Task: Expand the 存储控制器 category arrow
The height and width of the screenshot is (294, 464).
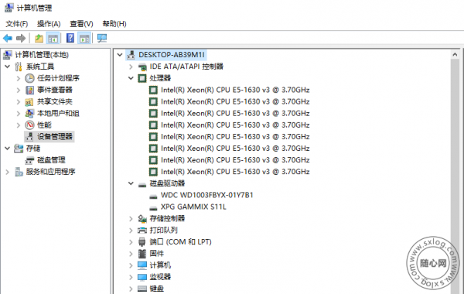Action: coord(131,218)
